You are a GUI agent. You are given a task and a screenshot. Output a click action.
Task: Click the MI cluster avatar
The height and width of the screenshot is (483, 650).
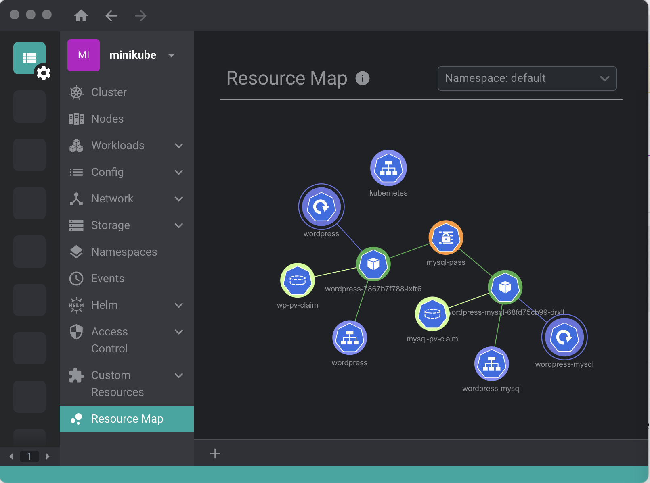click(x=84, y=55)
